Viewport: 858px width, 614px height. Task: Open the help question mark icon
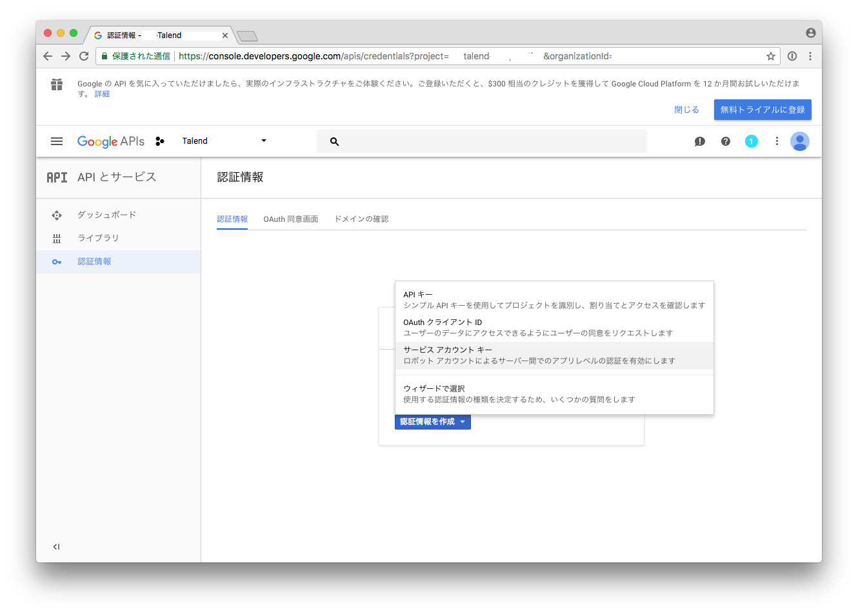tap(725, 141)
